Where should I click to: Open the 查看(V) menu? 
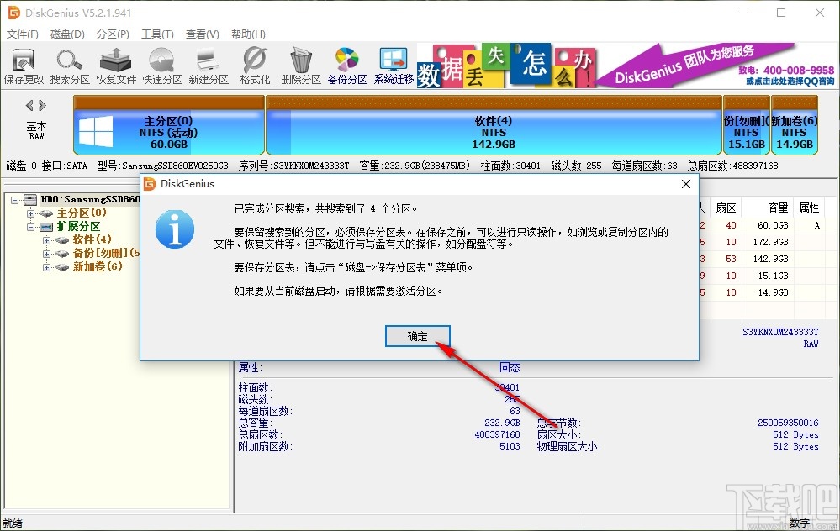tap(202, 34)
